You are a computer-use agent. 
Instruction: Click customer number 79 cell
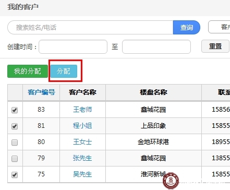[41, 158]
